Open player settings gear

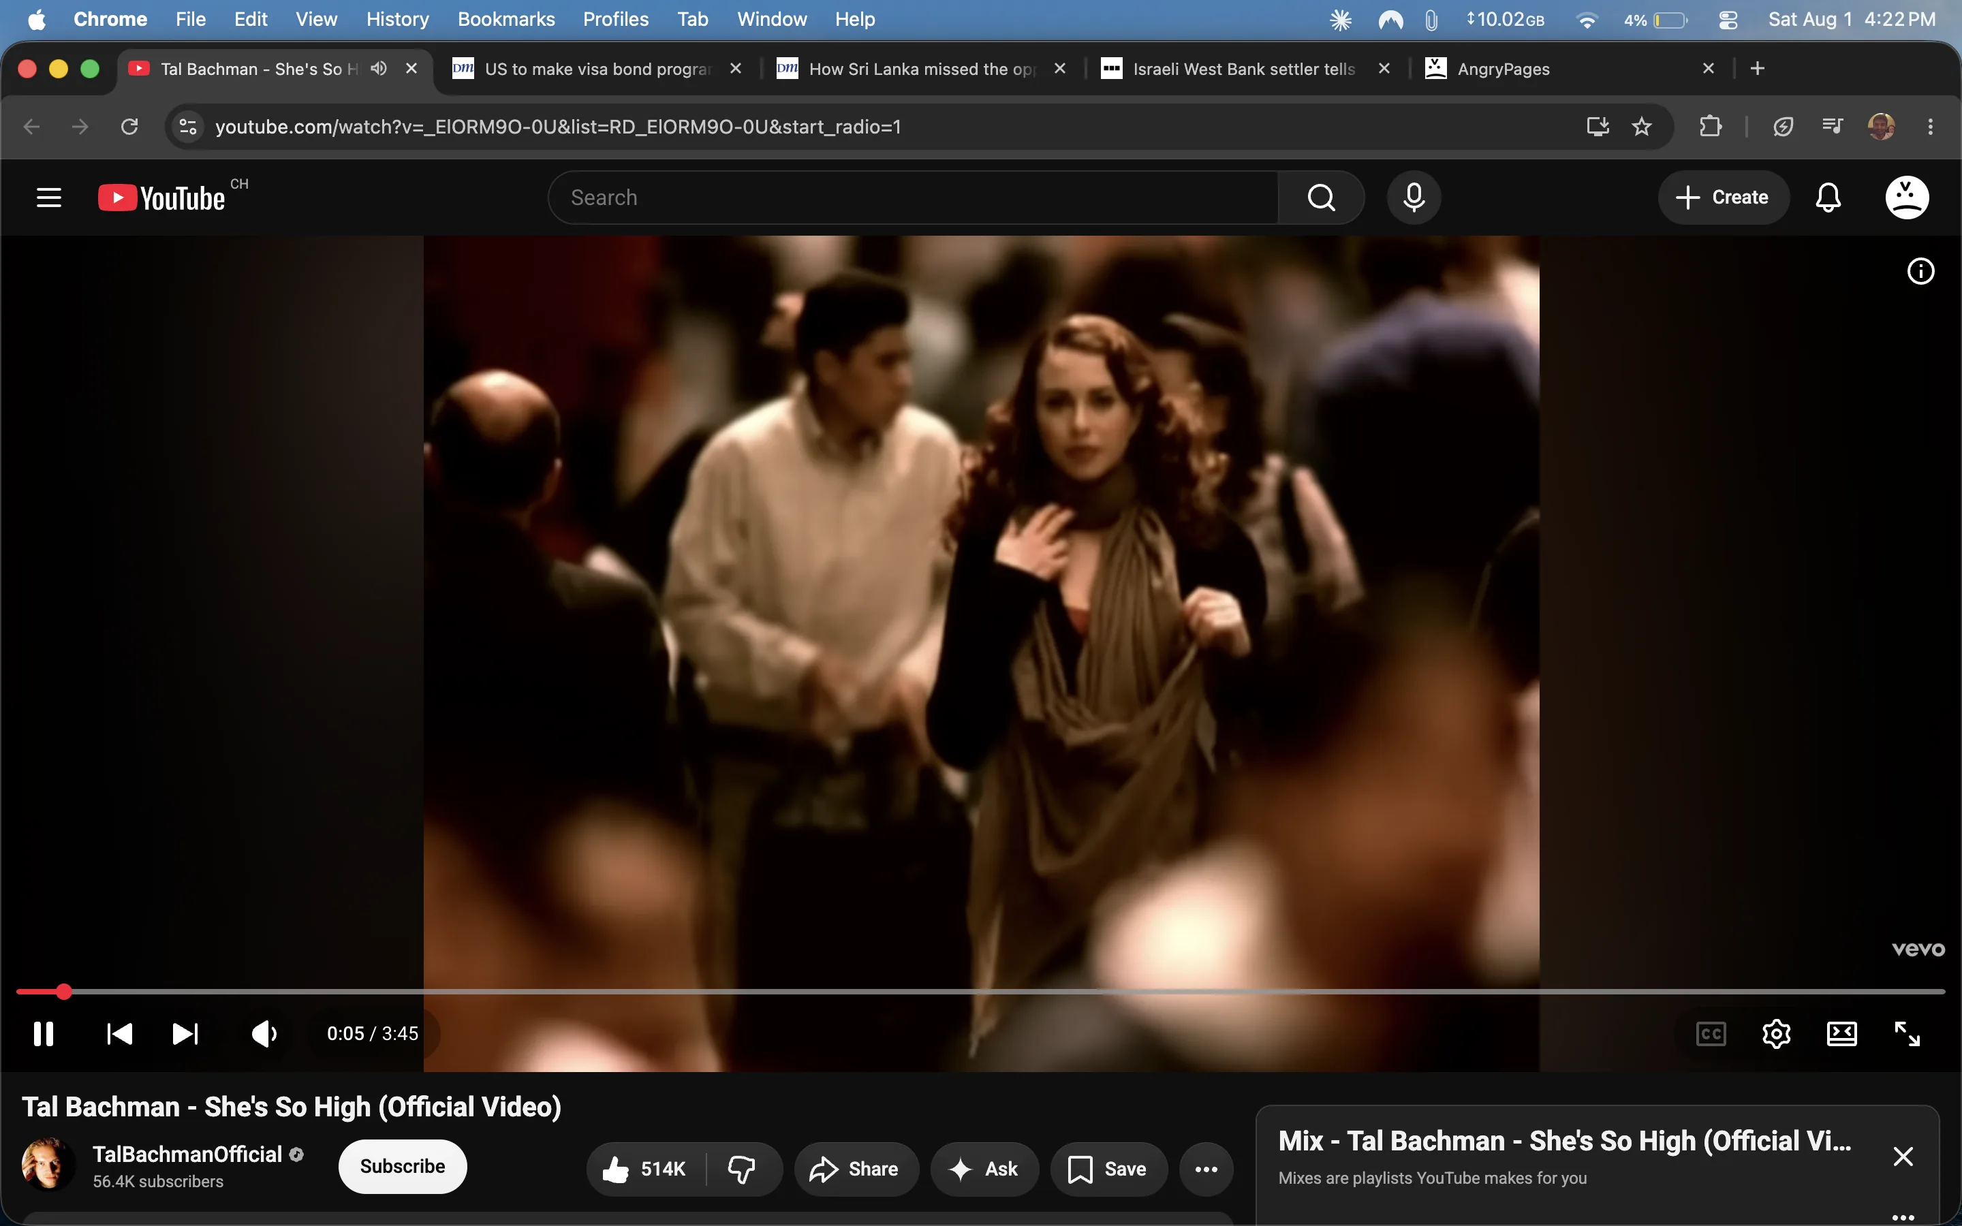[1776, 1034]
